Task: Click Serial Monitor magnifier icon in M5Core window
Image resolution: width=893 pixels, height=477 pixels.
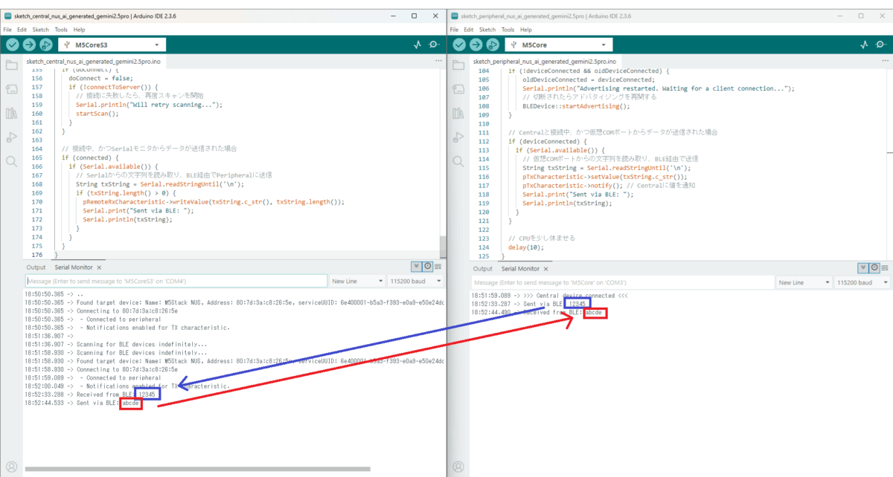Action: pyautogui.click(x=880, y=45)
